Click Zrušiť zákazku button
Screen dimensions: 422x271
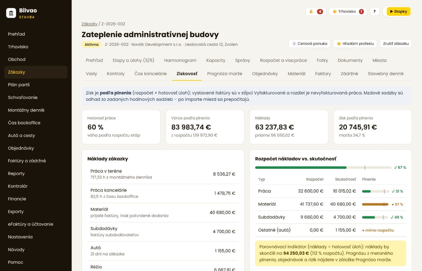(396, 43)
